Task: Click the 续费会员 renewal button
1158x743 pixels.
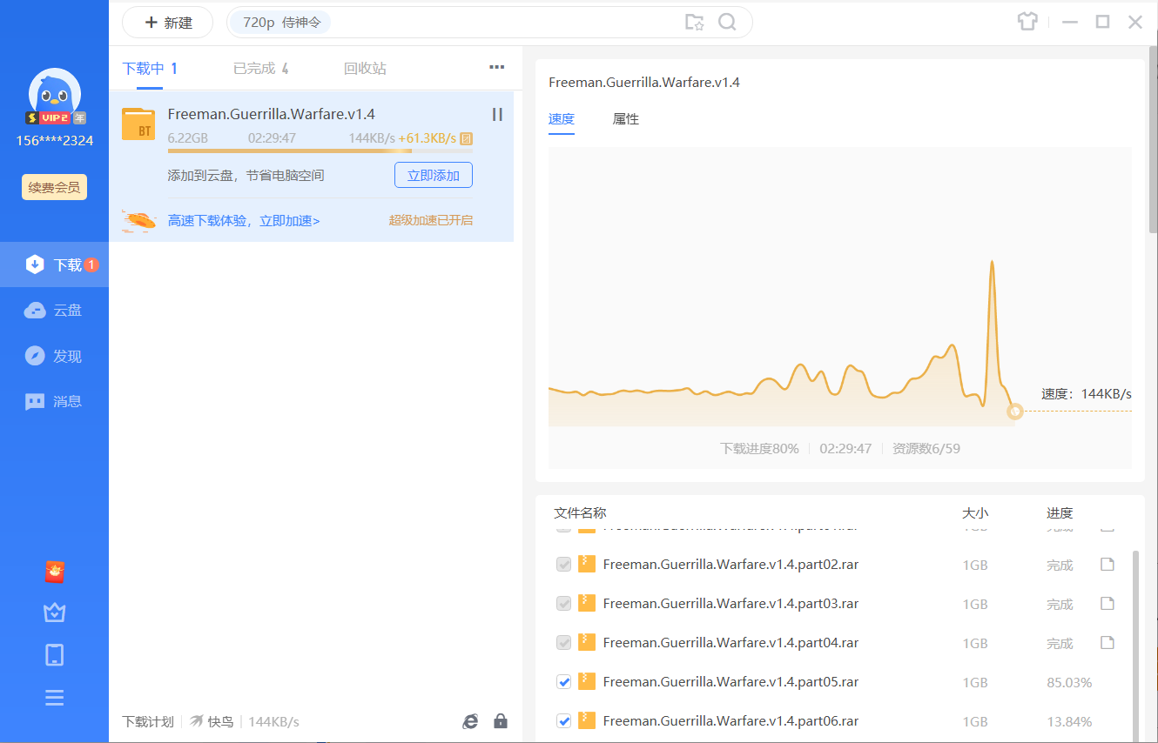Action: point(54,187)
